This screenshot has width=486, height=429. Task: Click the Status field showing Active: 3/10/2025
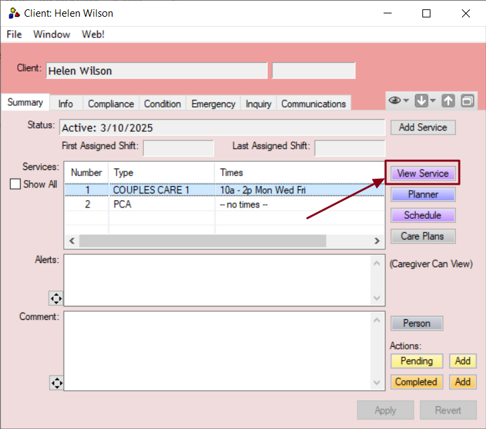(x=222, y=127)
